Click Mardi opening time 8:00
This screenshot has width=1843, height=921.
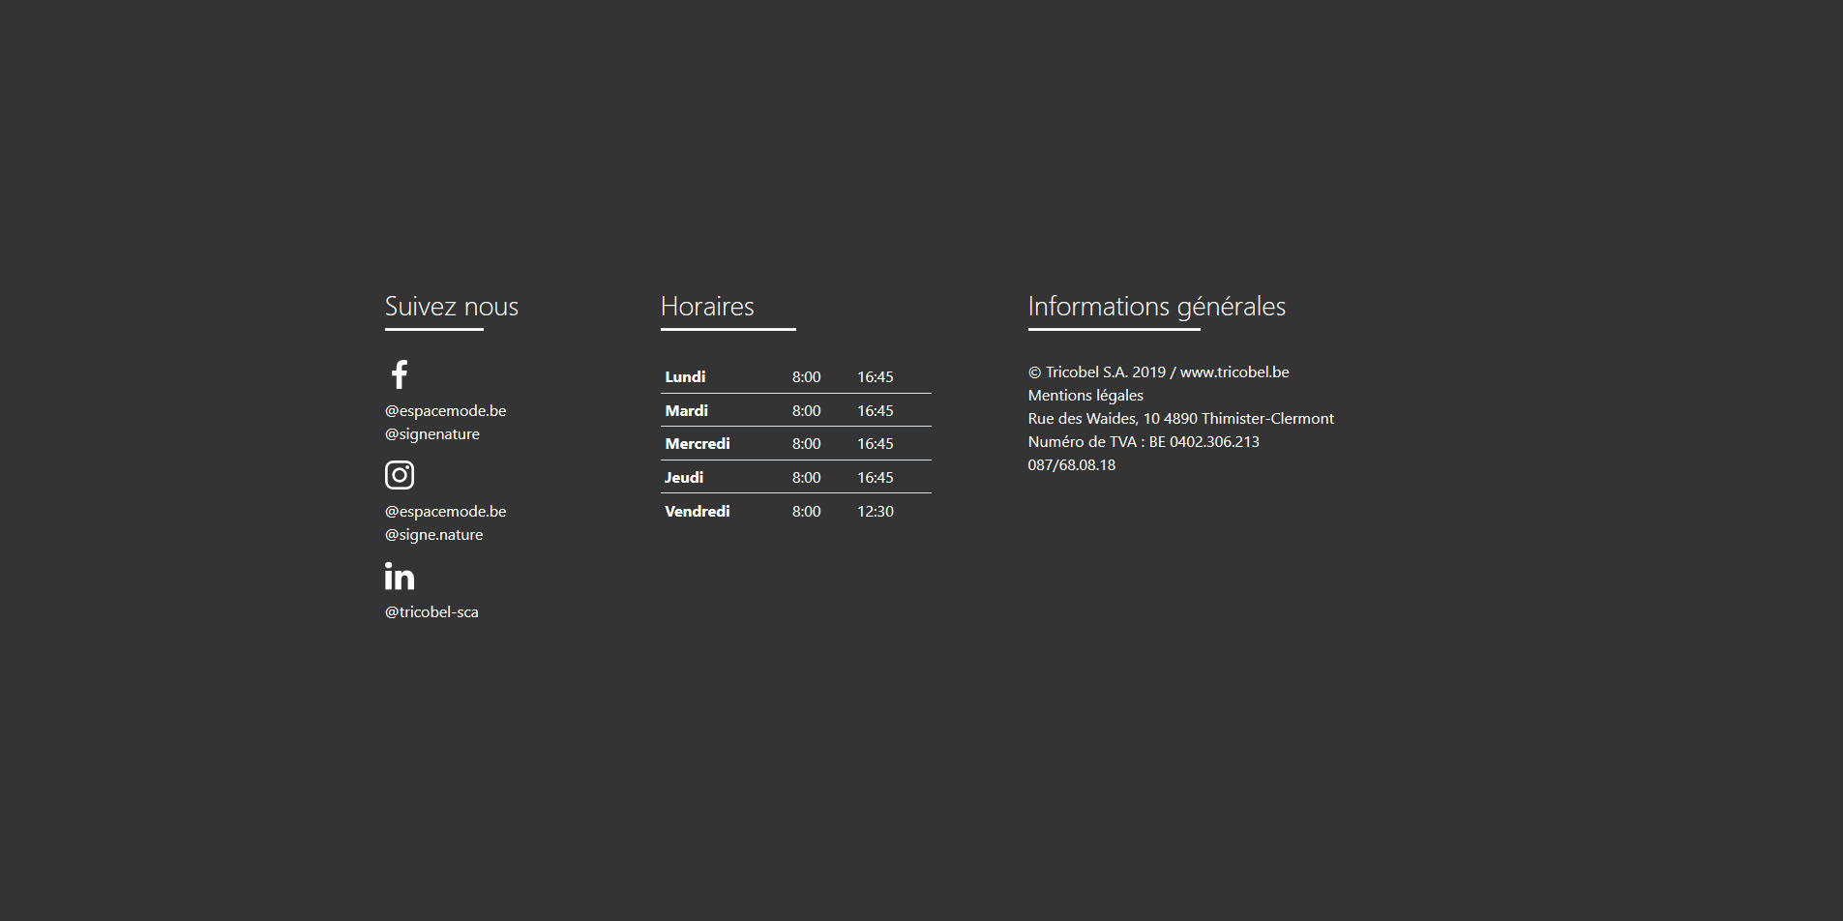coord(806,410)
